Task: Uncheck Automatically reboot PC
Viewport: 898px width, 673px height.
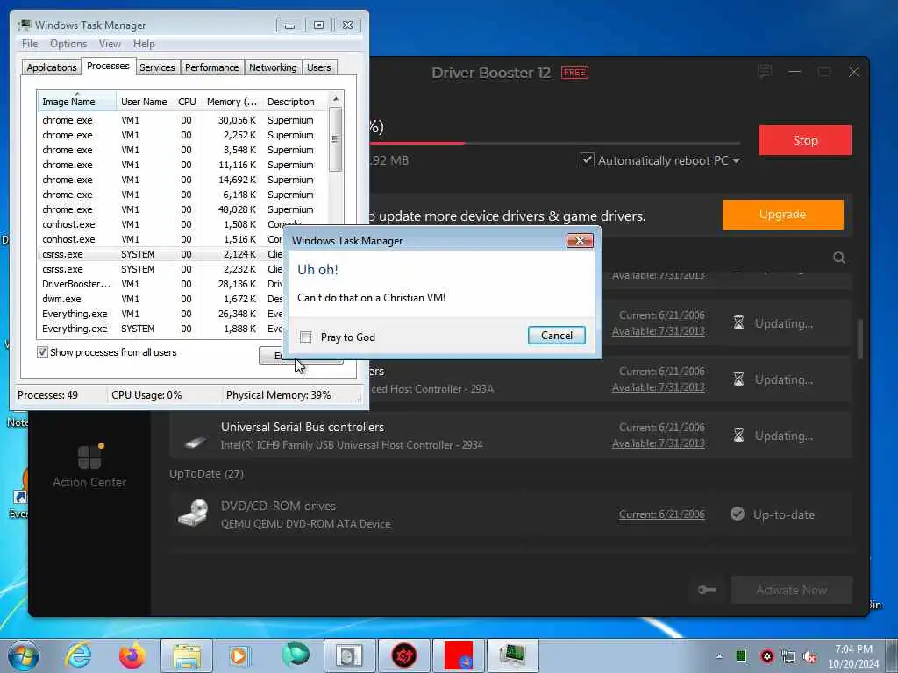Action: coord(587,159)
